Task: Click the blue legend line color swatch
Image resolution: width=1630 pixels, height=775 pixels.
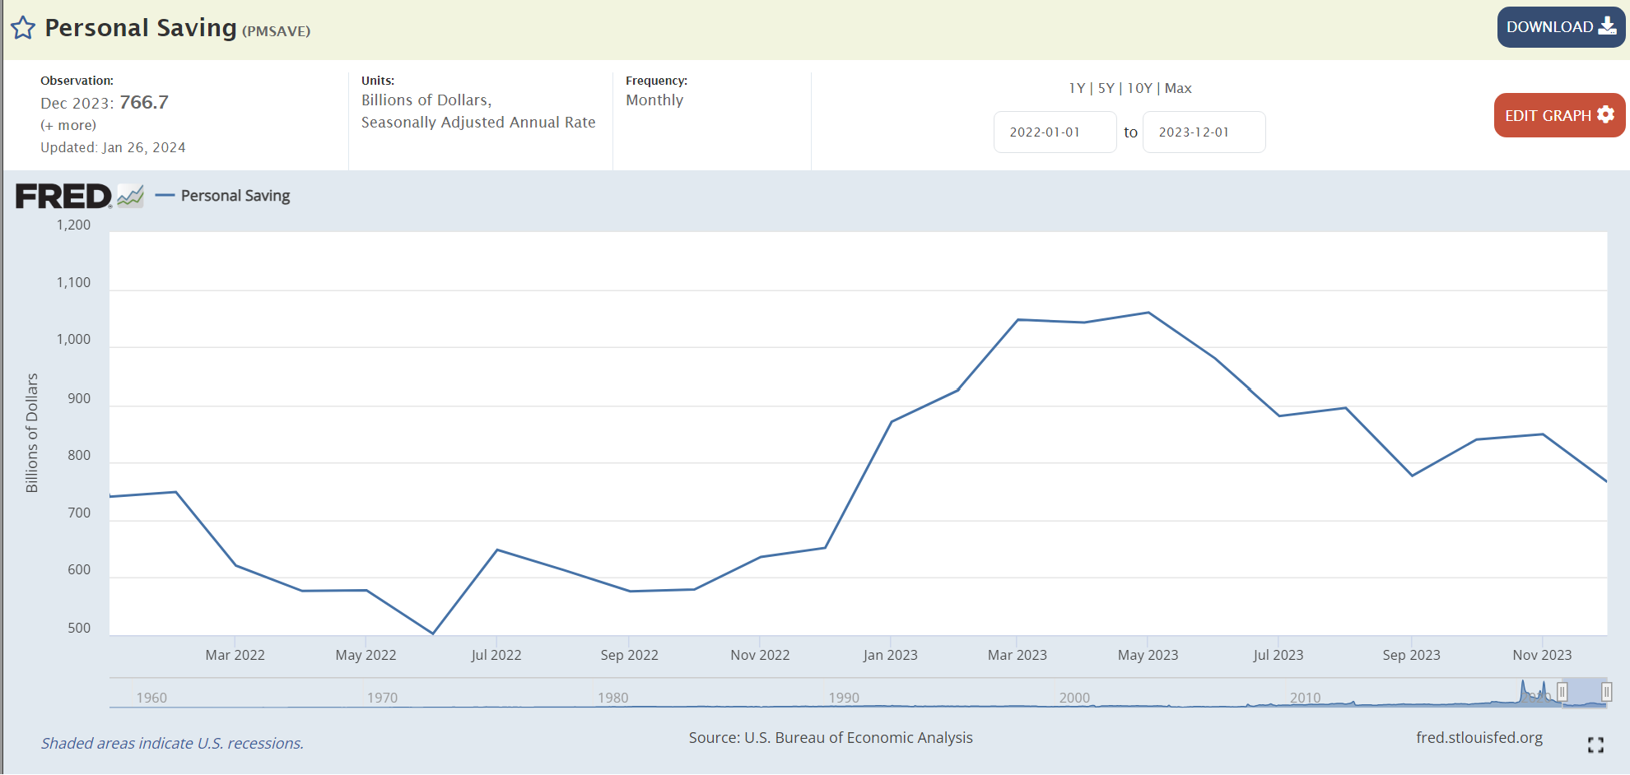Action: [x=165, y=196]
